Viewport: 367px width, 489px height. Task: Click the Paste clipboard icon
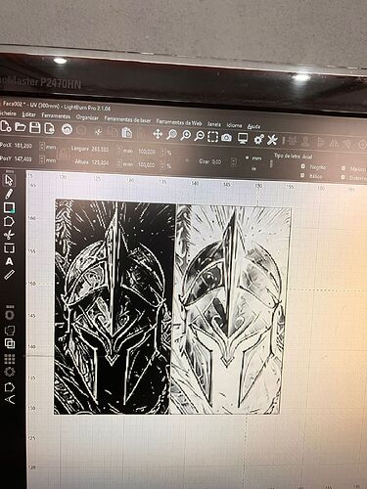pyautogui.click(x=126, y=132)
